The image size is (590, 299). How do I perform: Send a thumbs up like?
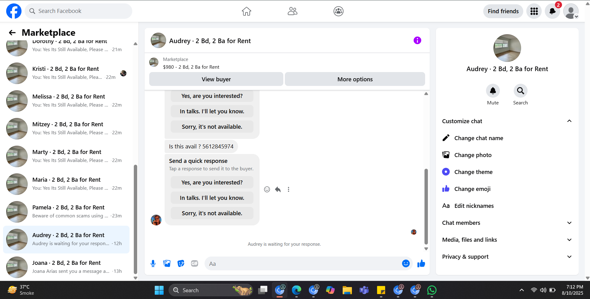[x=421, y=264]
